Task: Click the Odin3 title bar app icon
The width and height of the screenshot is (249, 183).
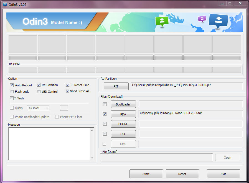Action: [5, 4]
